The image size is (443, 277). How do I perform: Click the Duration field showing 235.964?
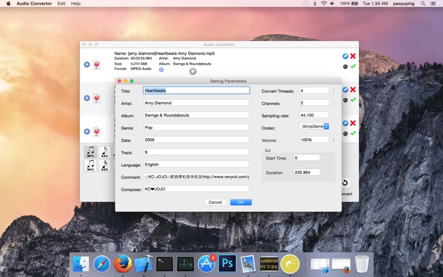307,172
